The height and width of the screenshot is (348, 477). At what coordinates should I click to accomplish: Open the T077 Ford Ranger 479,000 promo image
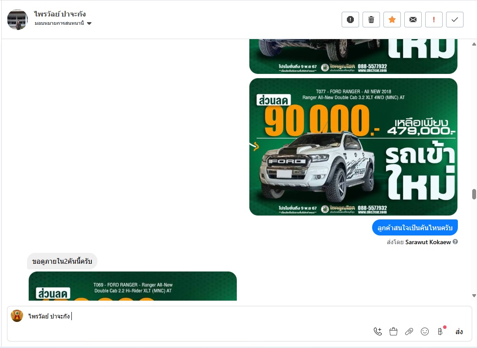353,147
